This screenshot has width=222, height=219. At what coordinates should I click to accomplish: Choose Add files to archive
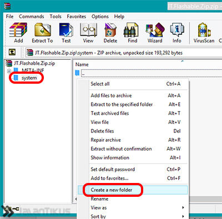click(133, 95)
